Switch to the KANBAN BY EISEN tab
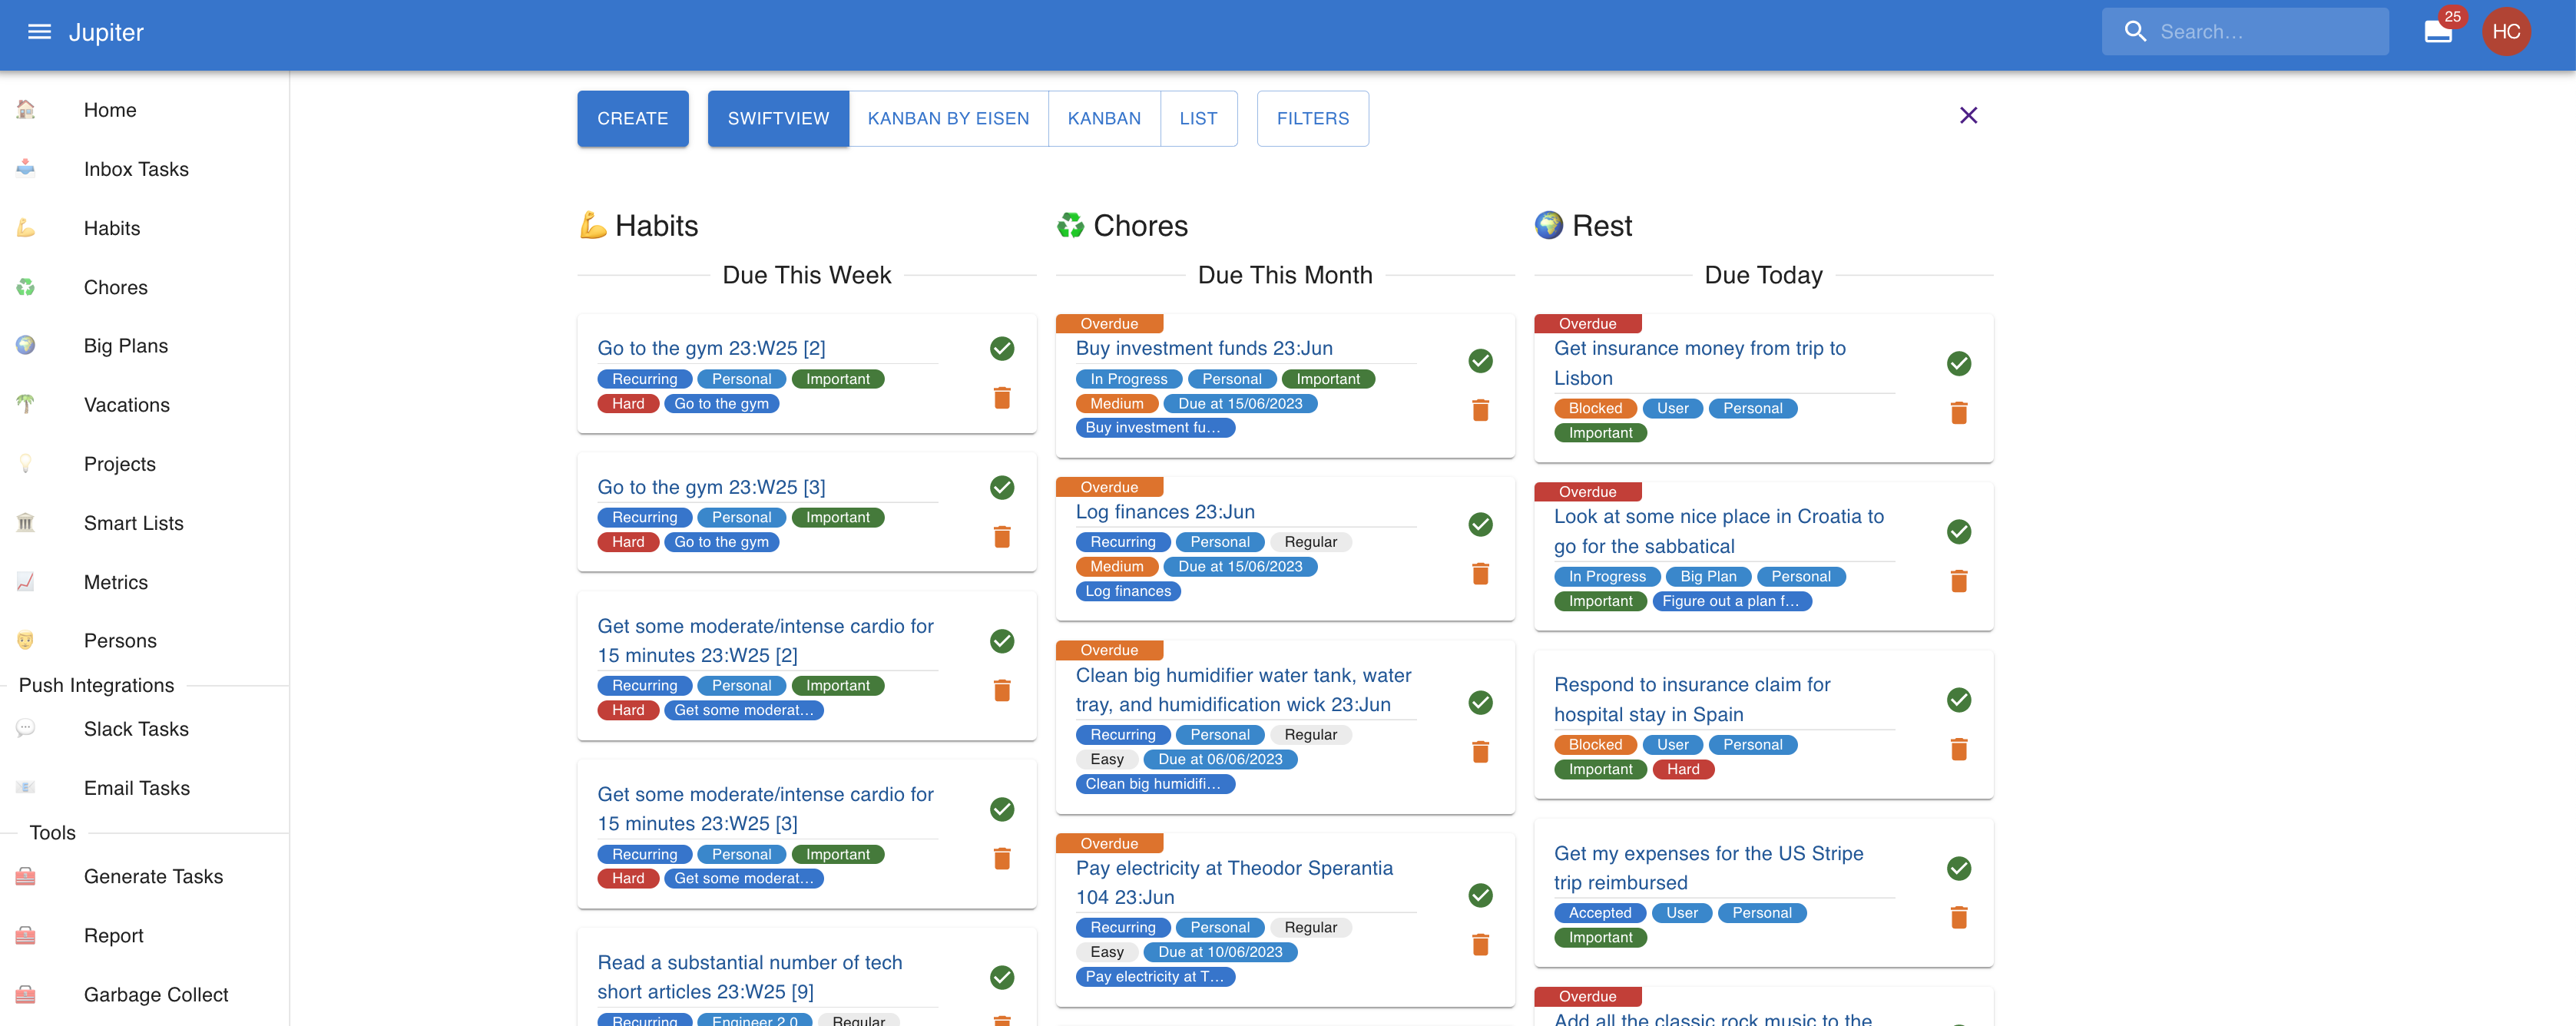 point(948,118)
